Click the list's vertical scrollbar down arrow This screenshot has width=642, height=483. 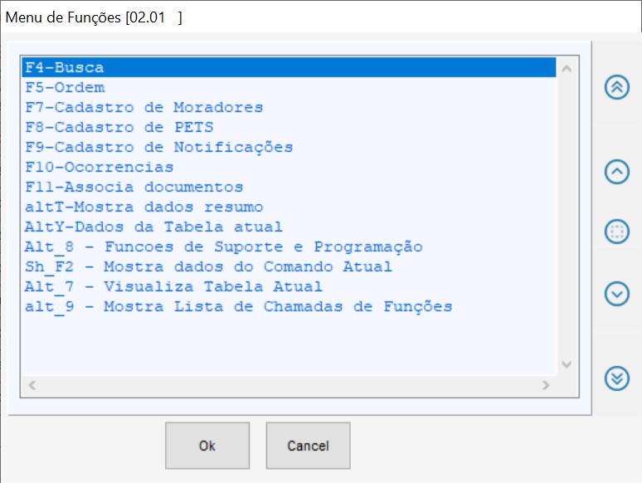[567, 364]
